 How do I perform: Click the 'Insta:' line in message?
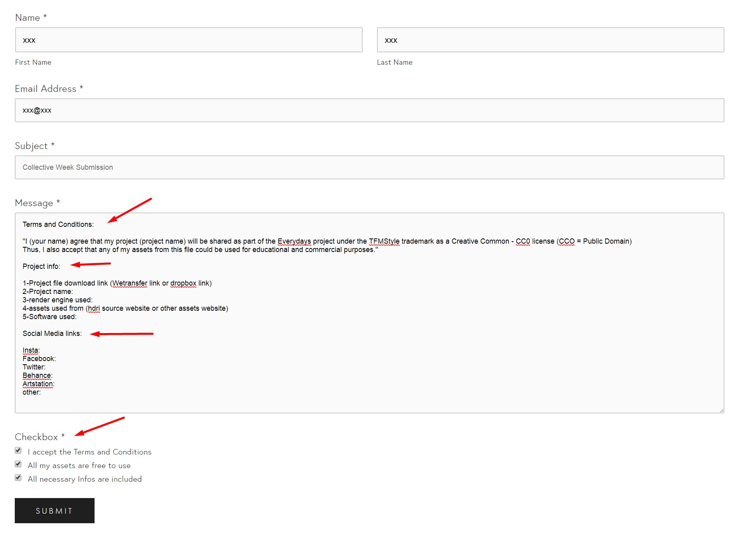click(31, 350)
